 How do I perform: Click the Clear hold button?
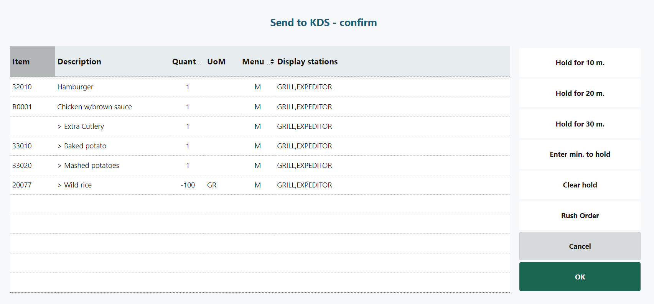pyautogui.click(x=580, y=185)
